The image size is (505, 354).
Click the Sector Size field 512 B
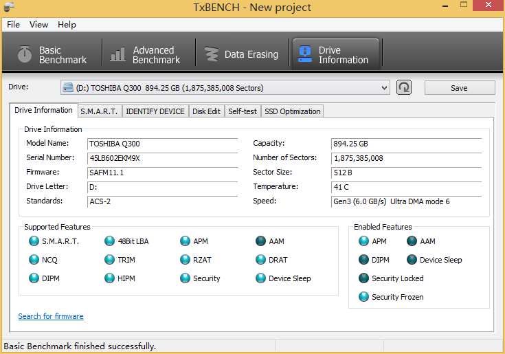click(x=407, y=173)
